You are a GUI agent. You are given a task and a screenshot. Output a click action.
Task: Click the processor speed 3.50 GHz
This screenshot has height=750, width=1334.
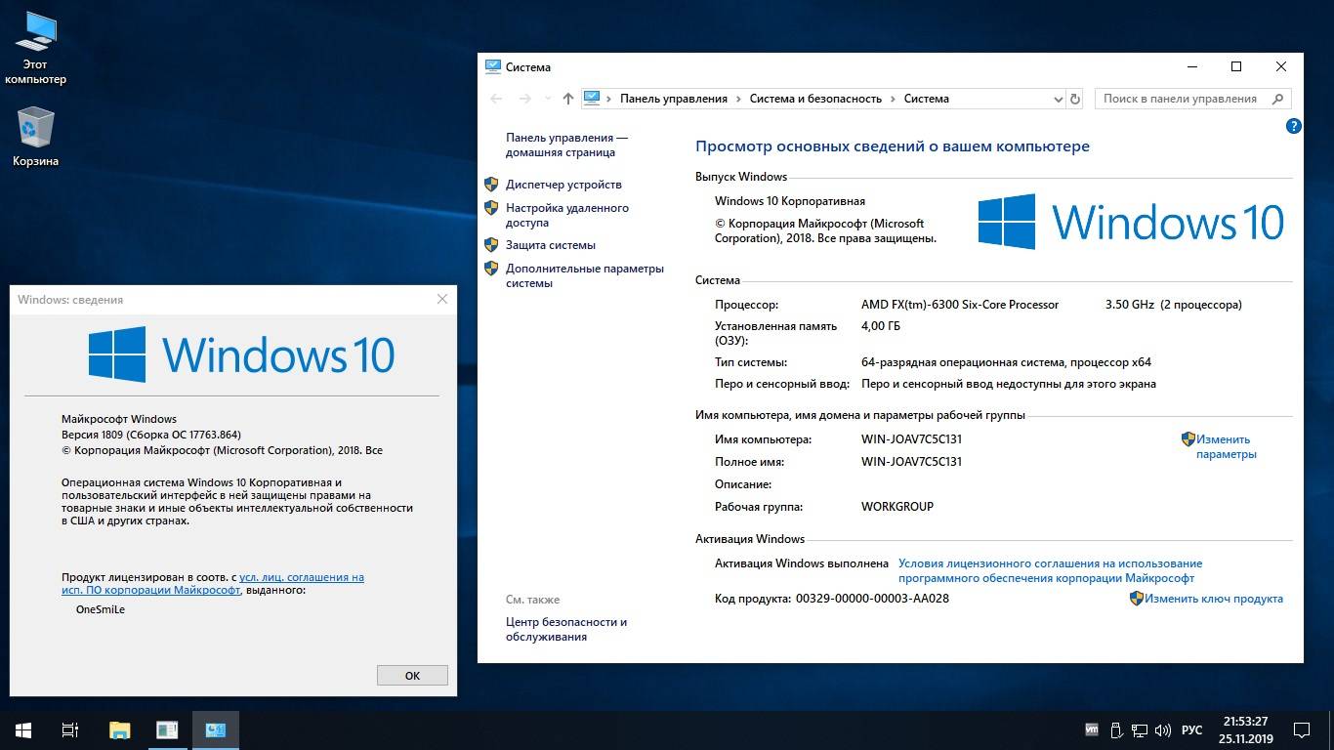(x=1128, y=305)
